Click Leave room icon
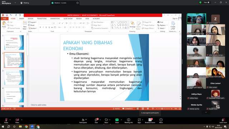The width and height of the screenshot is (229, 129). pos(223,120)
